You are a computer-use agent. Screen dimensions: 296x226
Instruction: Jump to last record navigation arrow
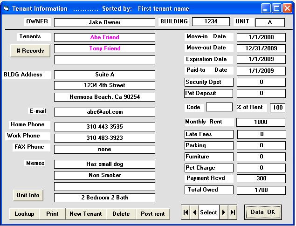click(x=233, y=212)
